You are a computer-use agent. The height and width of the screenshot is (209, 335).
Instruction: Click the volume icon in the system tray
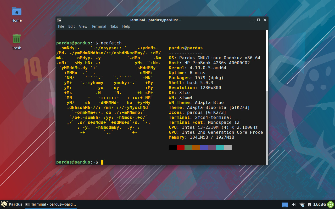293,205
